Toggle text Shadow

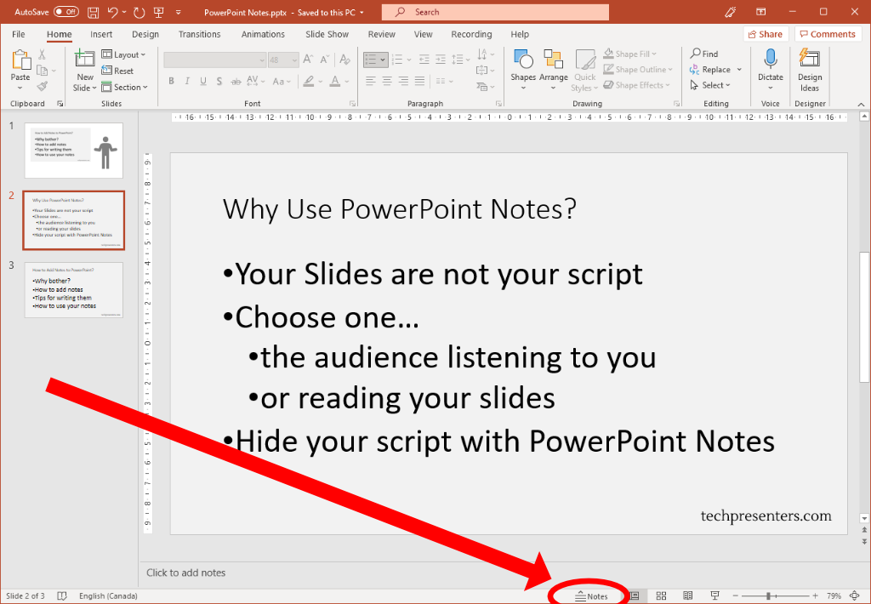click(219, 81)
